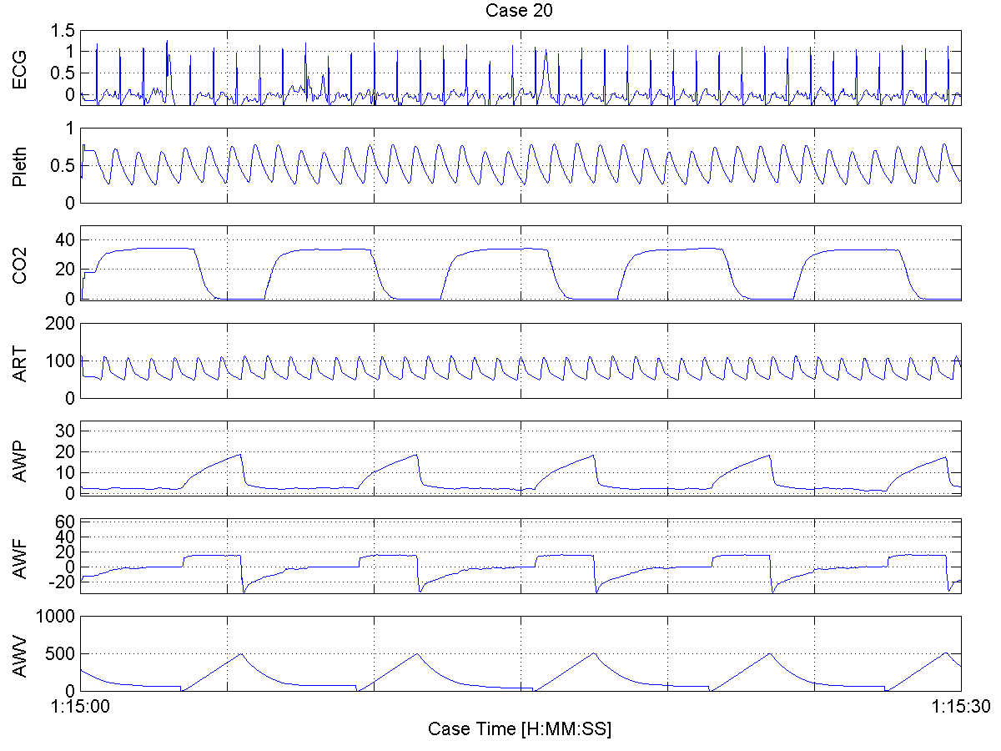Click the ECG axis label
The width and height of the screenshot is (1001, 751).
(x=20, y=68)
